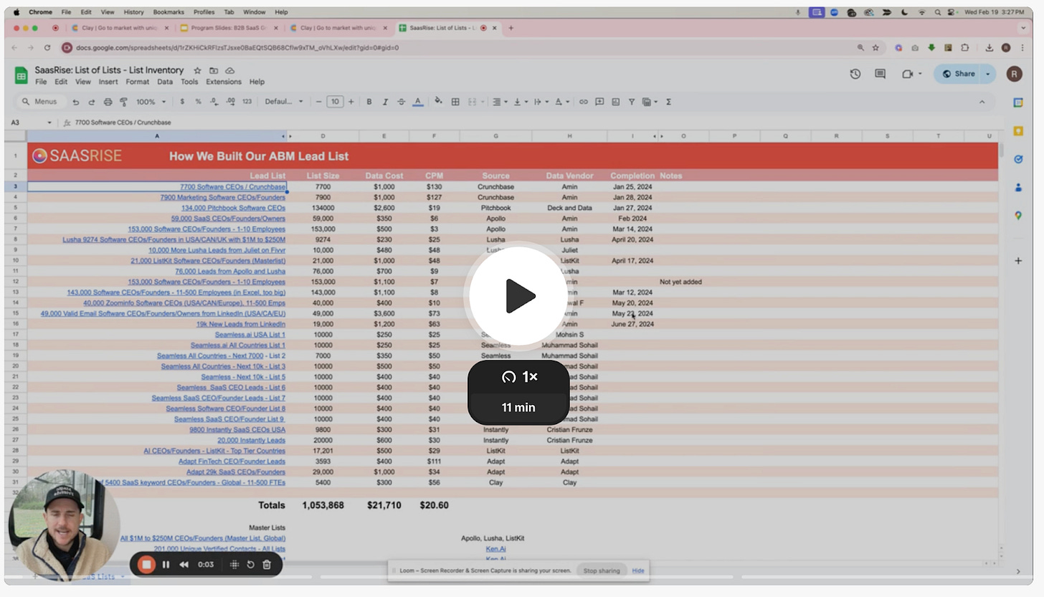Move the spreadsheet to a folder
The width and height of the screenshot is (1044, 597).
click(214, 70)
